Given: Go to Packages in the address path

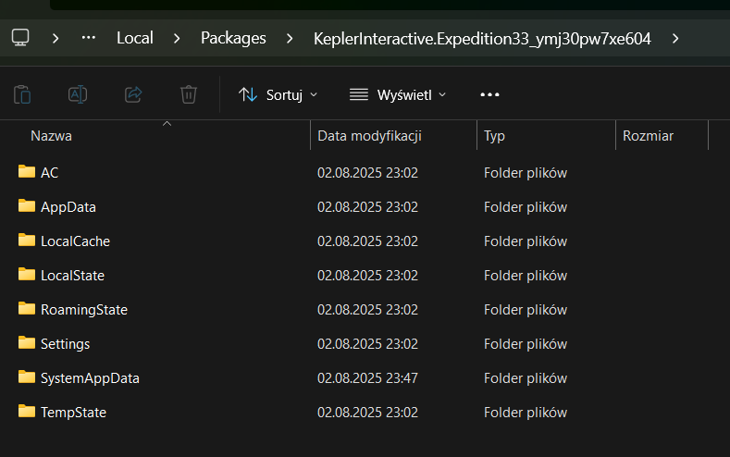Looking at the screenshot, I should (233, 38).
